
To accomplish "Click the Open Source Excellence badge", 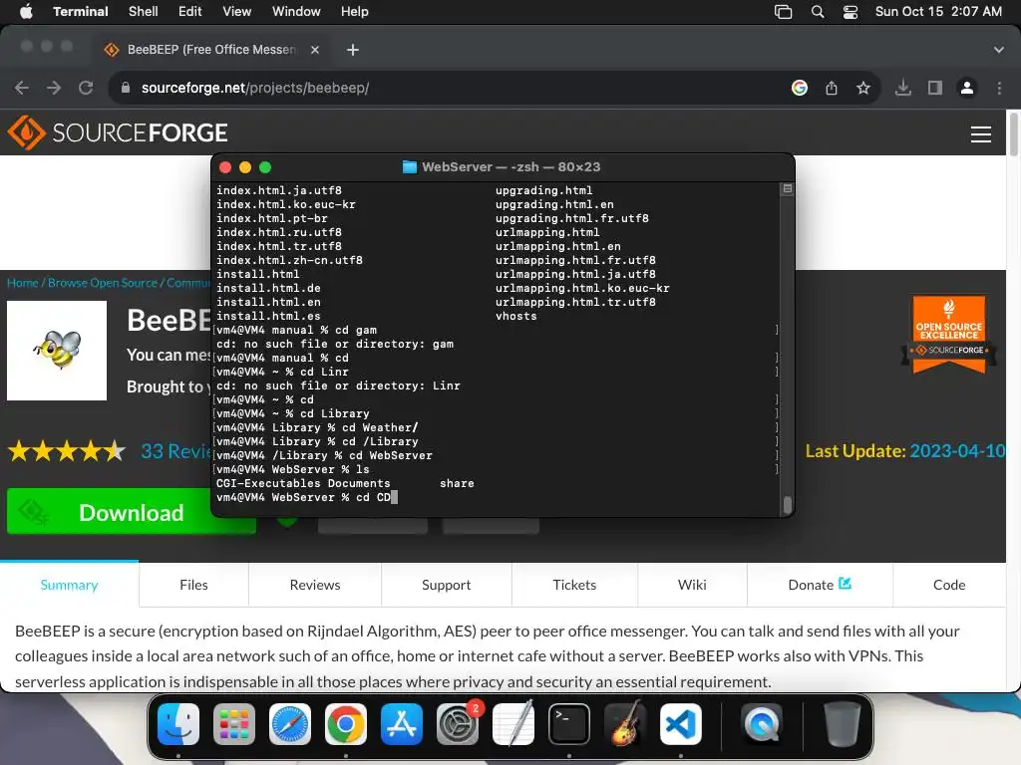I will pyautogui.click(x=949, y=335).
